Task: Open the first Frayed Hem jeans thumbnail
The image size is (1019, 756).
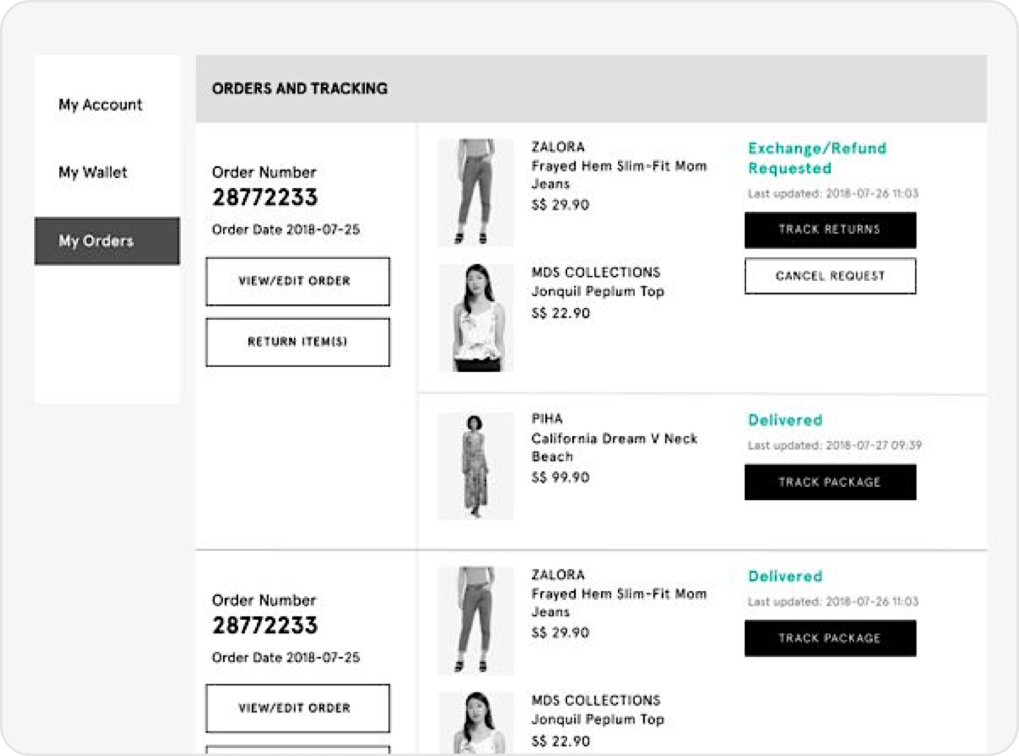Action: click(476, 192)
